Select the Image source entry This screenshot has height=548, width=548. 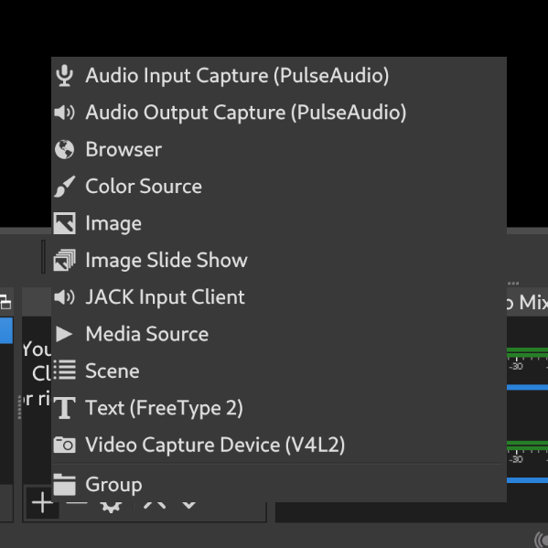279,223
